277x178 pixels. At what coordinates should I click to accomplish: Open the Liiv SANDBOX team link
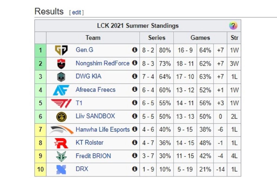point(95,116)
